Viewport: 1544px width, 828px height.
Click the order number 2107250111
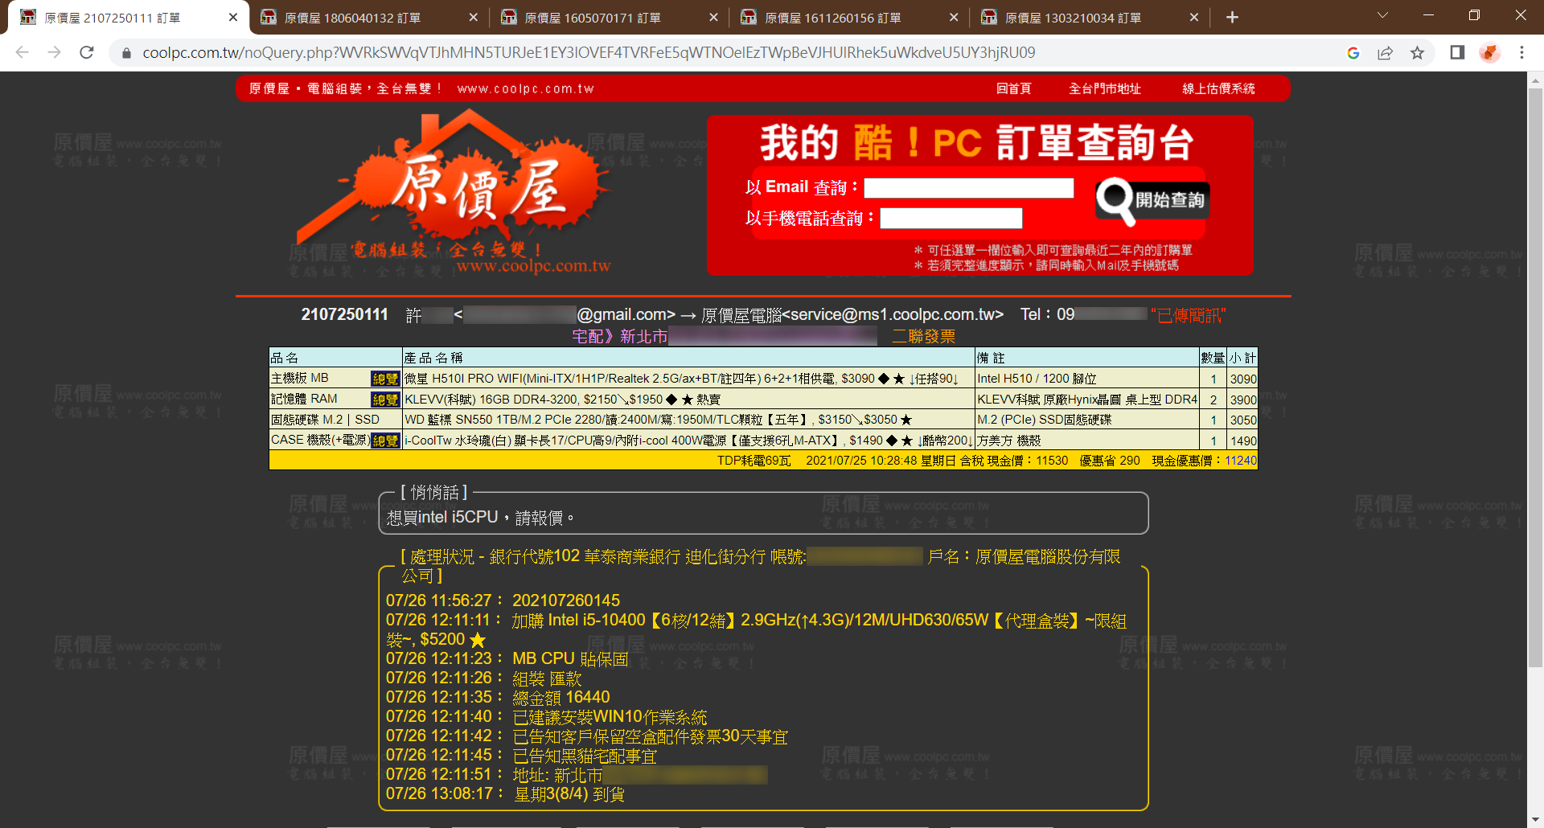coord(344,314)
